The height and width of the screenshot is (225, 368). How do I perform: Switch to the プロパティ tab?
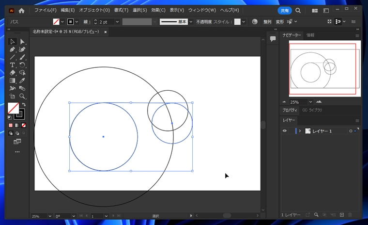(290, 110)
